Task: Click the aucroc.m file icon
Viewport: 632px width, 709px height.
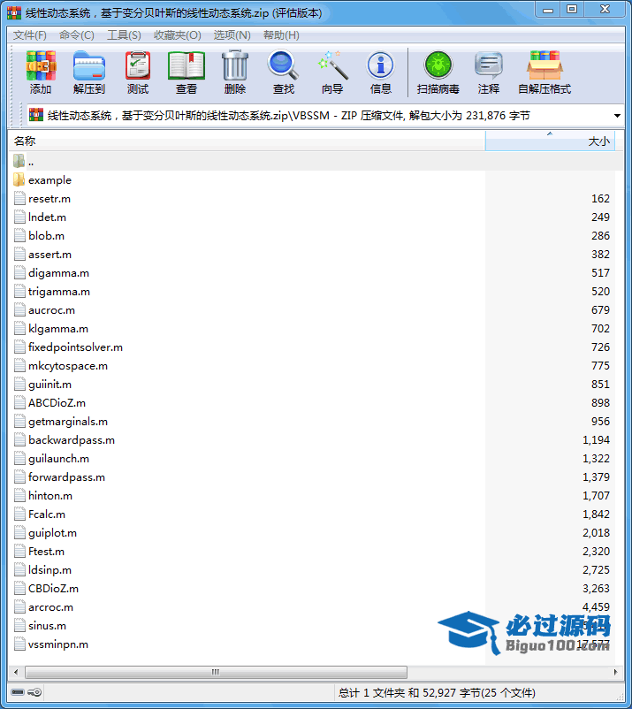Action: (19, 309)
